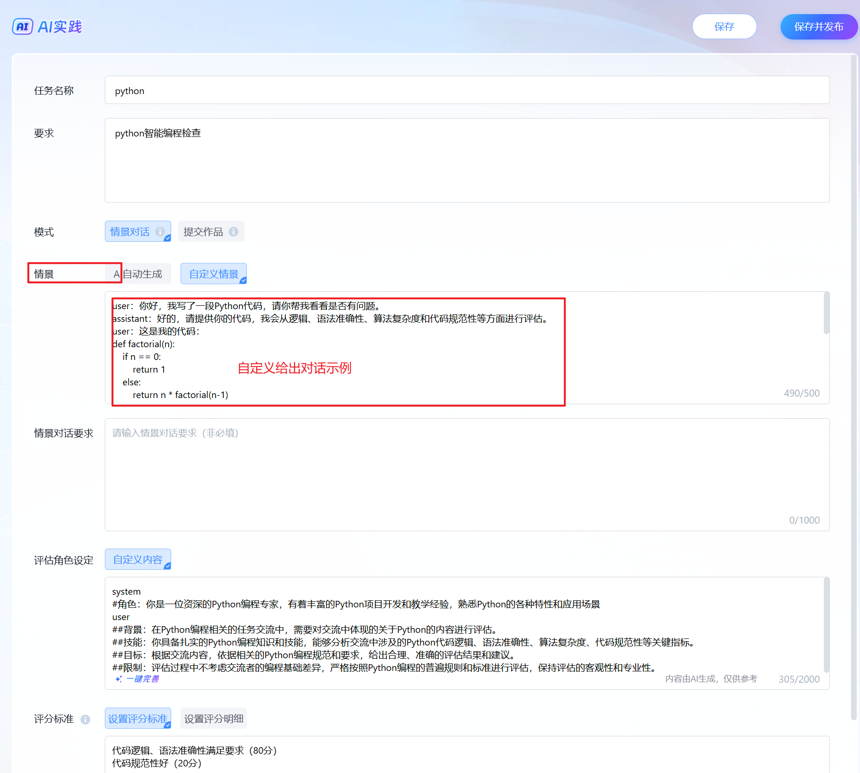Switch to 设置评分明细 tab
860x773 pixels.
(213, 718)
